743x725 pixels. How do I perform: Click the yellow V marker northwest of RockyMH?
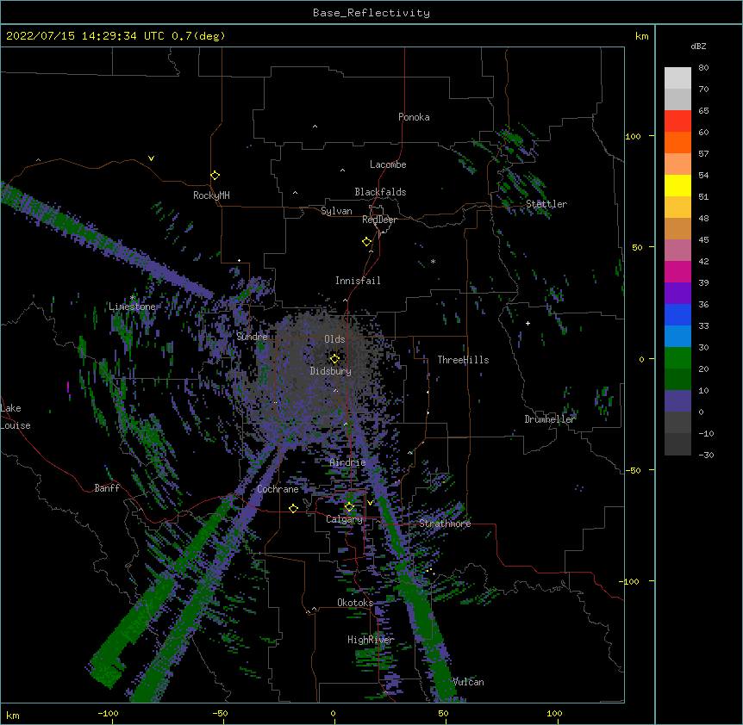pyautogui.click(x=151, y=158)
